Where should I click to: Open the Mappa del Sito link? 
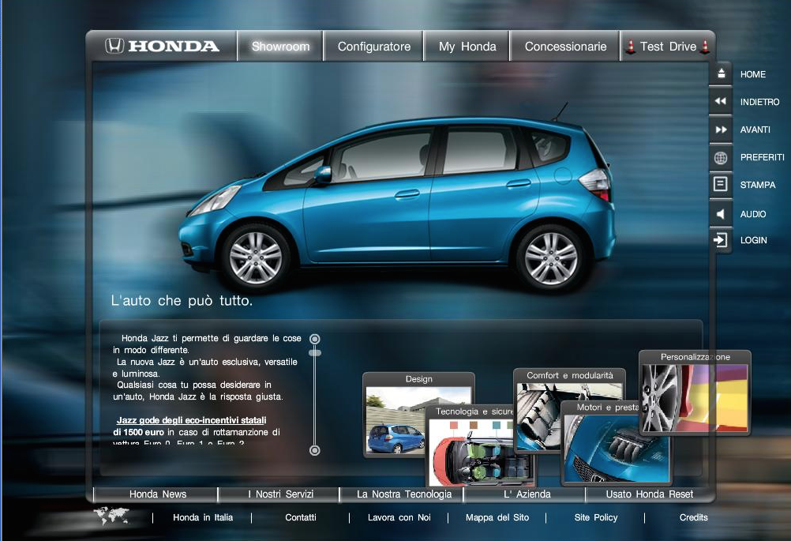497,517
